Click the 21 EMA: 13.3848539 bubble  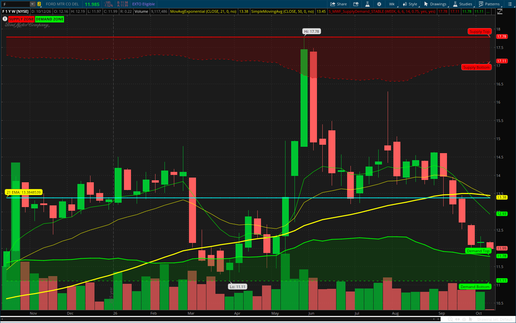coord(23,192)
